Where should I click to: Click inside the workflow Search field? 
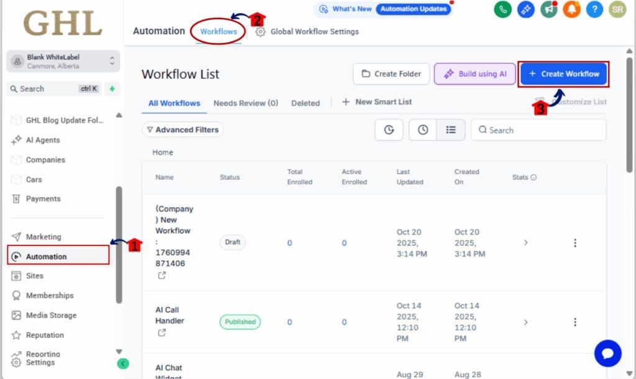(538, 130)
